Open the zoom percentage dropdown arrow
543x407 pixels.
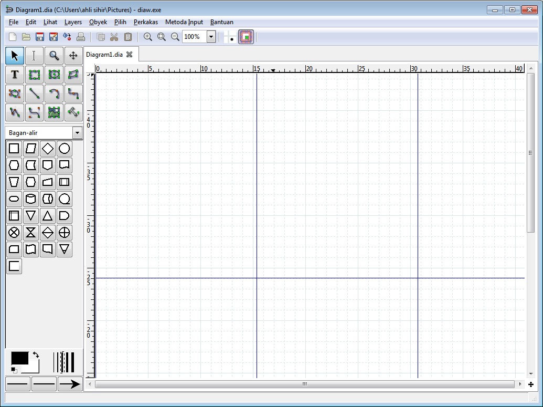pyautogui.click(x=210, y=37)
